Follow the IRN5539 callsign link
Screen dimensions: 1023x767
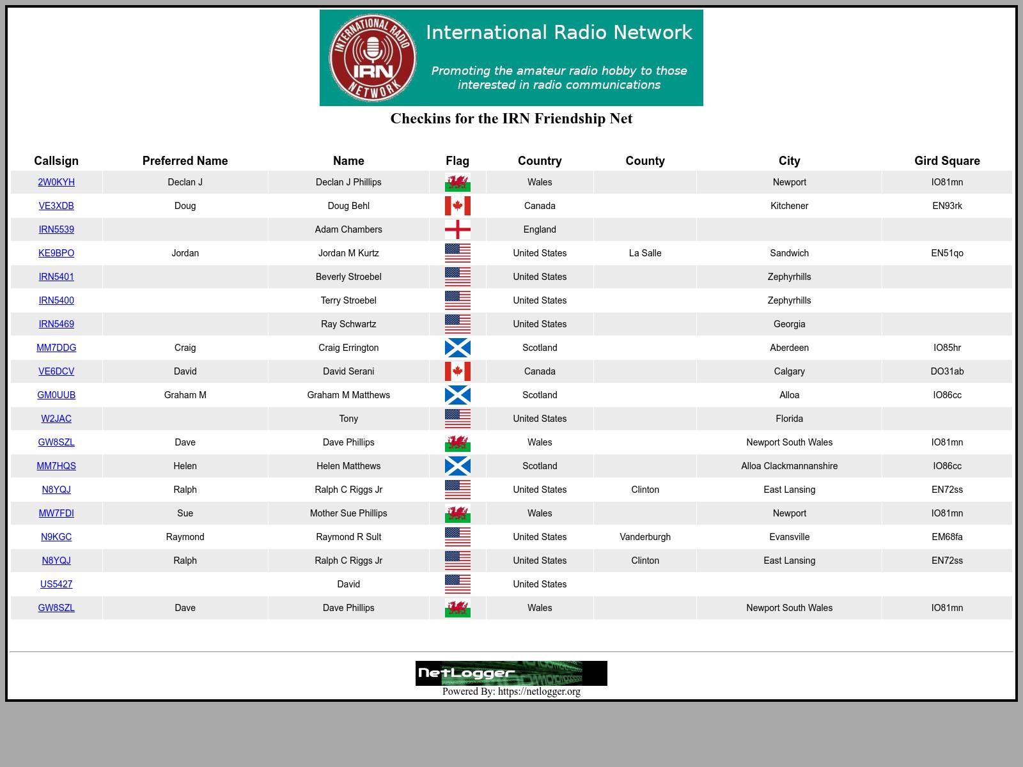56,229
